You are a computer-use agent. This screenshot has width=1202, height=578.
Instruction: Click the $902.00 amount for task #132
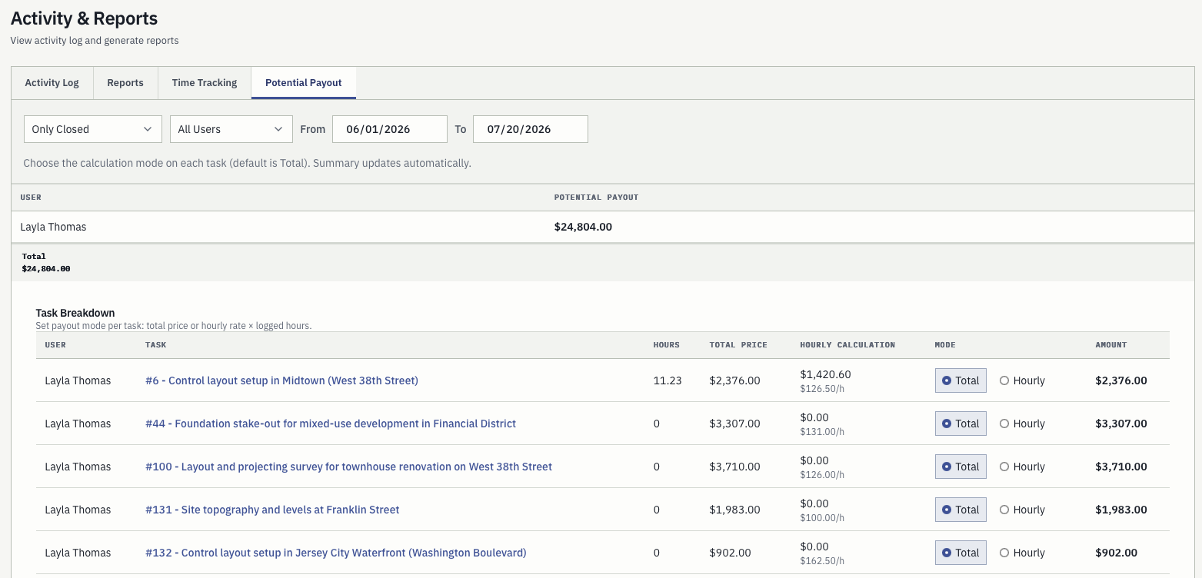[x=1117, y=553]
